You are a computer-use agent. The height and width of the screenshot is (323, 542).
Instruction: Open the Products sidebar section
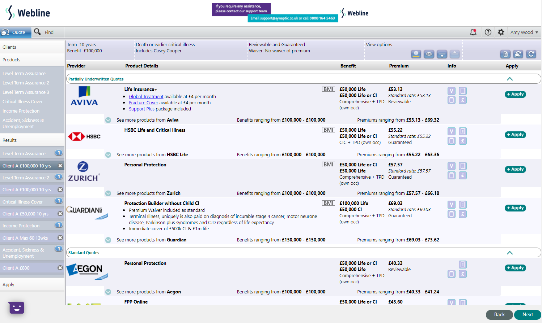(x=32, y=60)
